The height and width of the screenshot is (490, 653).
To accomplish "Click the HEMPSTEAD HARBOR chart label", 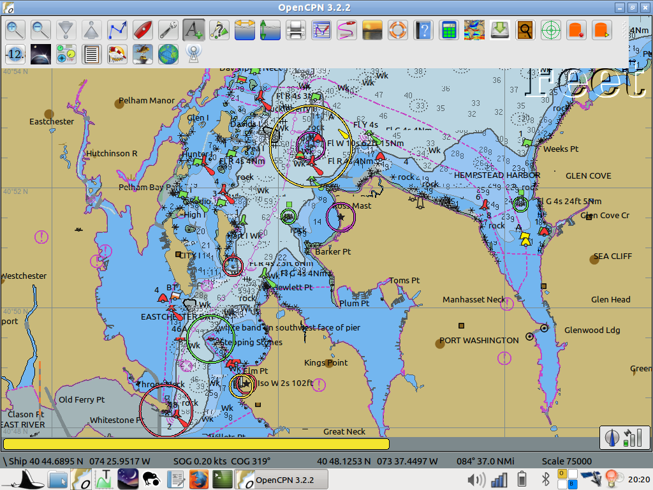I will coord(497,175).
